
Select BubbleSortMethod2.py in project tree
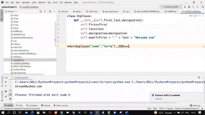pyautogui.click(x=23, y=38)
